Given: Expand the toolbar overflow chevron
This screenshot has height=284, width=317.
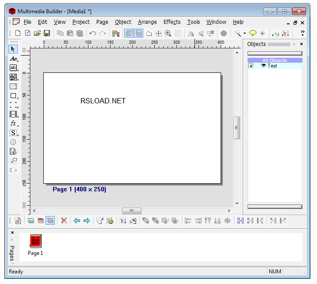Looking at the screenshot, I should pos(303,33).
